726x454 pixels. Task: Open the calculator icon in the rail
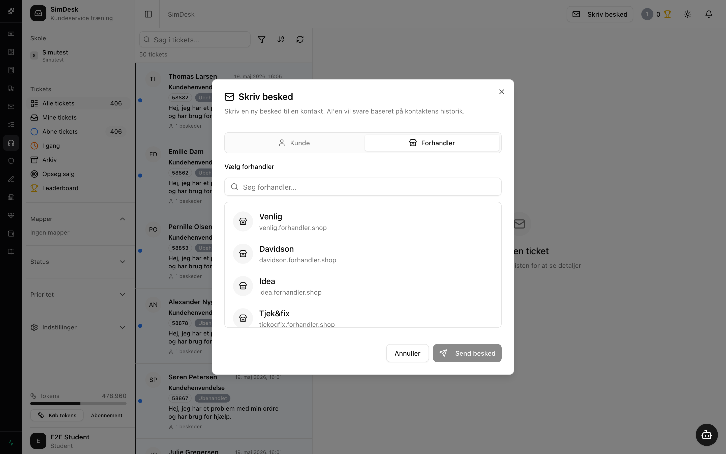click(x=11, y=70)
